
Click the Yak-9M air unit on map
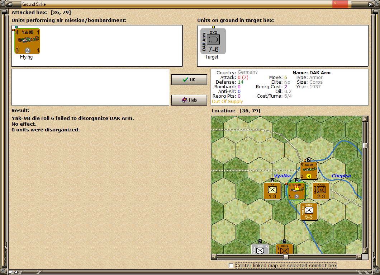pyautogui.click(x=309, y=171)
